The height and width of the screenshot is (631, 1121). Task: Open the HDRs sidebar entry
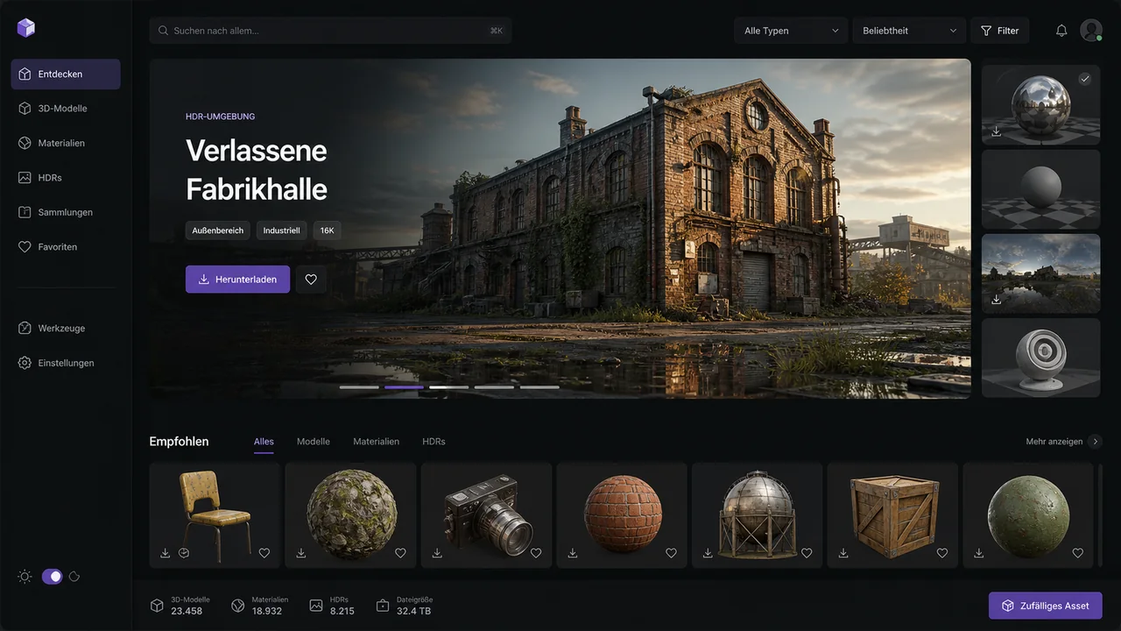pyautogui.click(x=66, y=178)
